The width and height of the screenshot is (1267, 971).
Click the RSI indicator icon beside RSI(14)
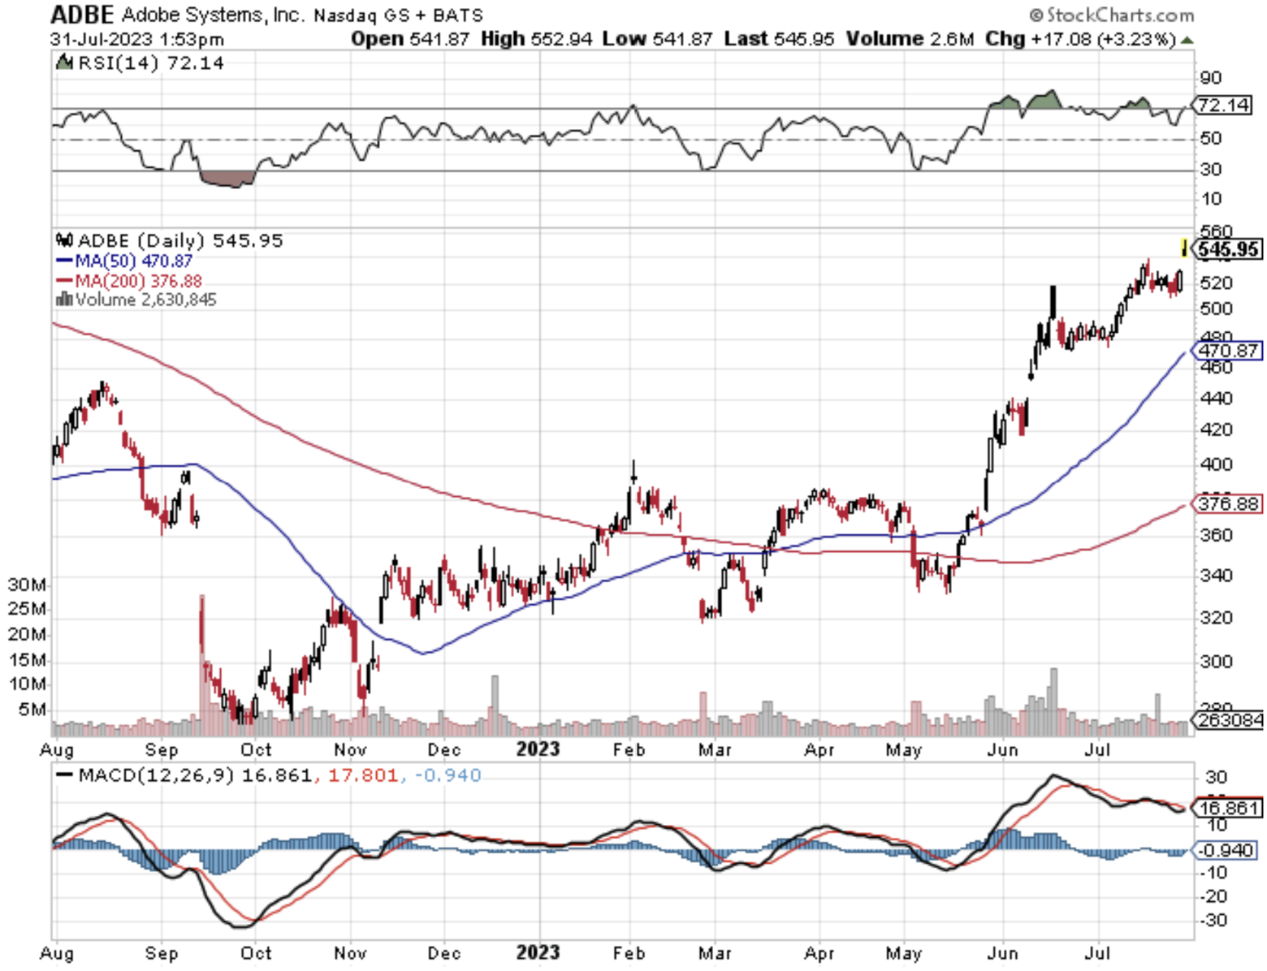coord(63,62)
